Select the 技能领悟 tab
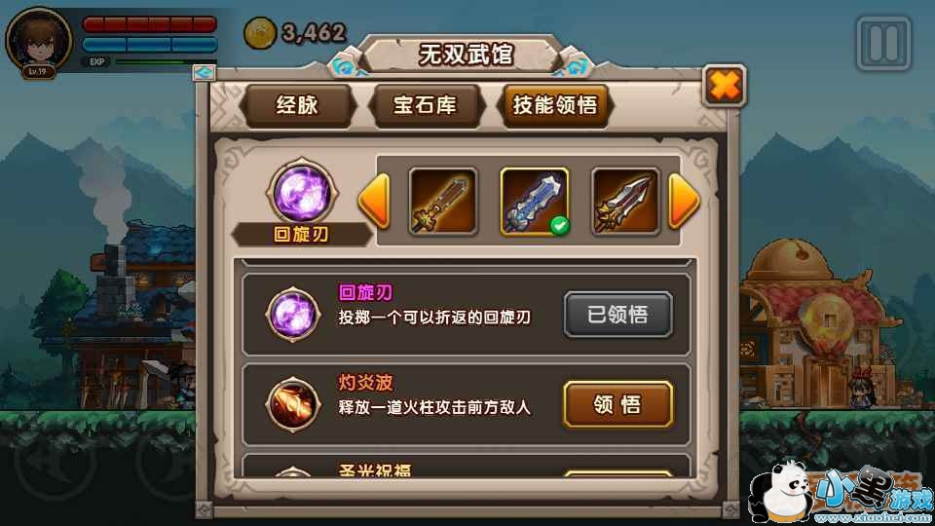Image resolution: width=935 pixels, height=526 pixels. click(554, 105)
